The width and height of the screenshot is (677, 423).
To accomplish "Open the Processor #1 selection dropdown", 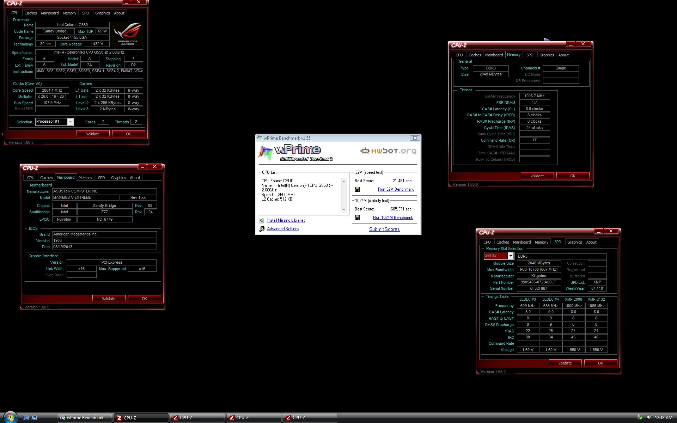I will tap(70, 122).
